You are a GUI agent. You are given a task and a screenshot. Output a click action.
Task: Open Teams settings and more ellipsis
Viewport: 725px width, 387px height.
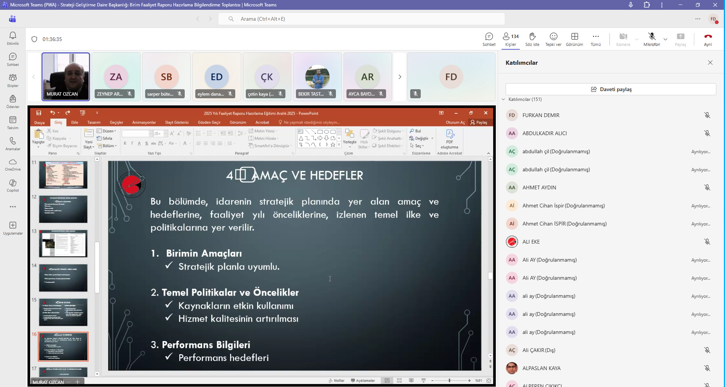(698, 19)
